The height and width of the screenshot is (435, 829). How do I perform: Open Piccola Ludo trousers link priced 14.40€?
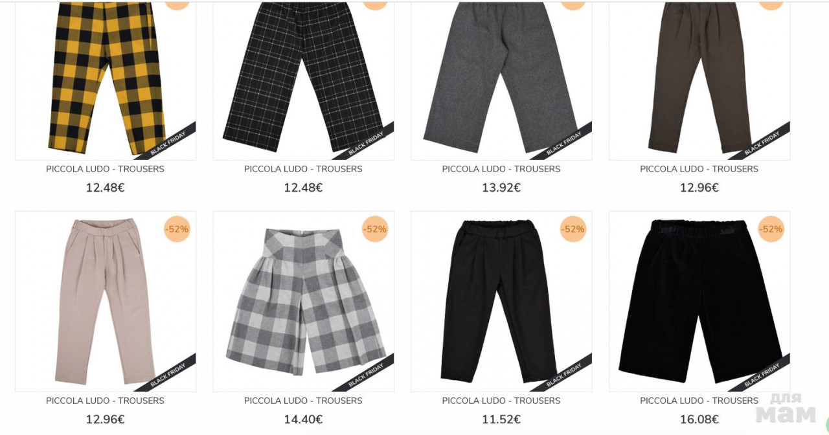[303, 401]
